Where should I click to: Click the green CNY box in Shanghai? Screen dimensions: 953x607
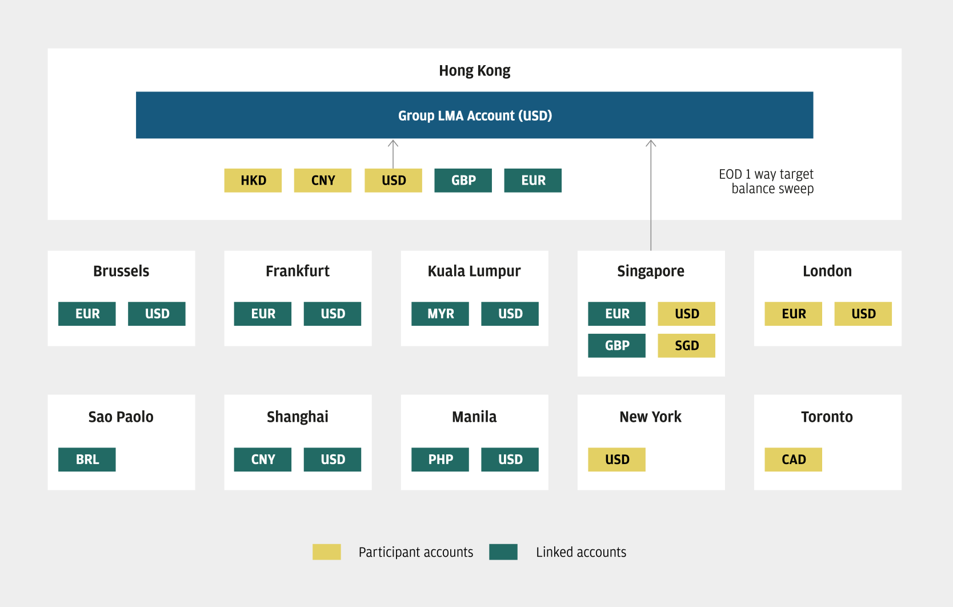click(x=263, y=460)
